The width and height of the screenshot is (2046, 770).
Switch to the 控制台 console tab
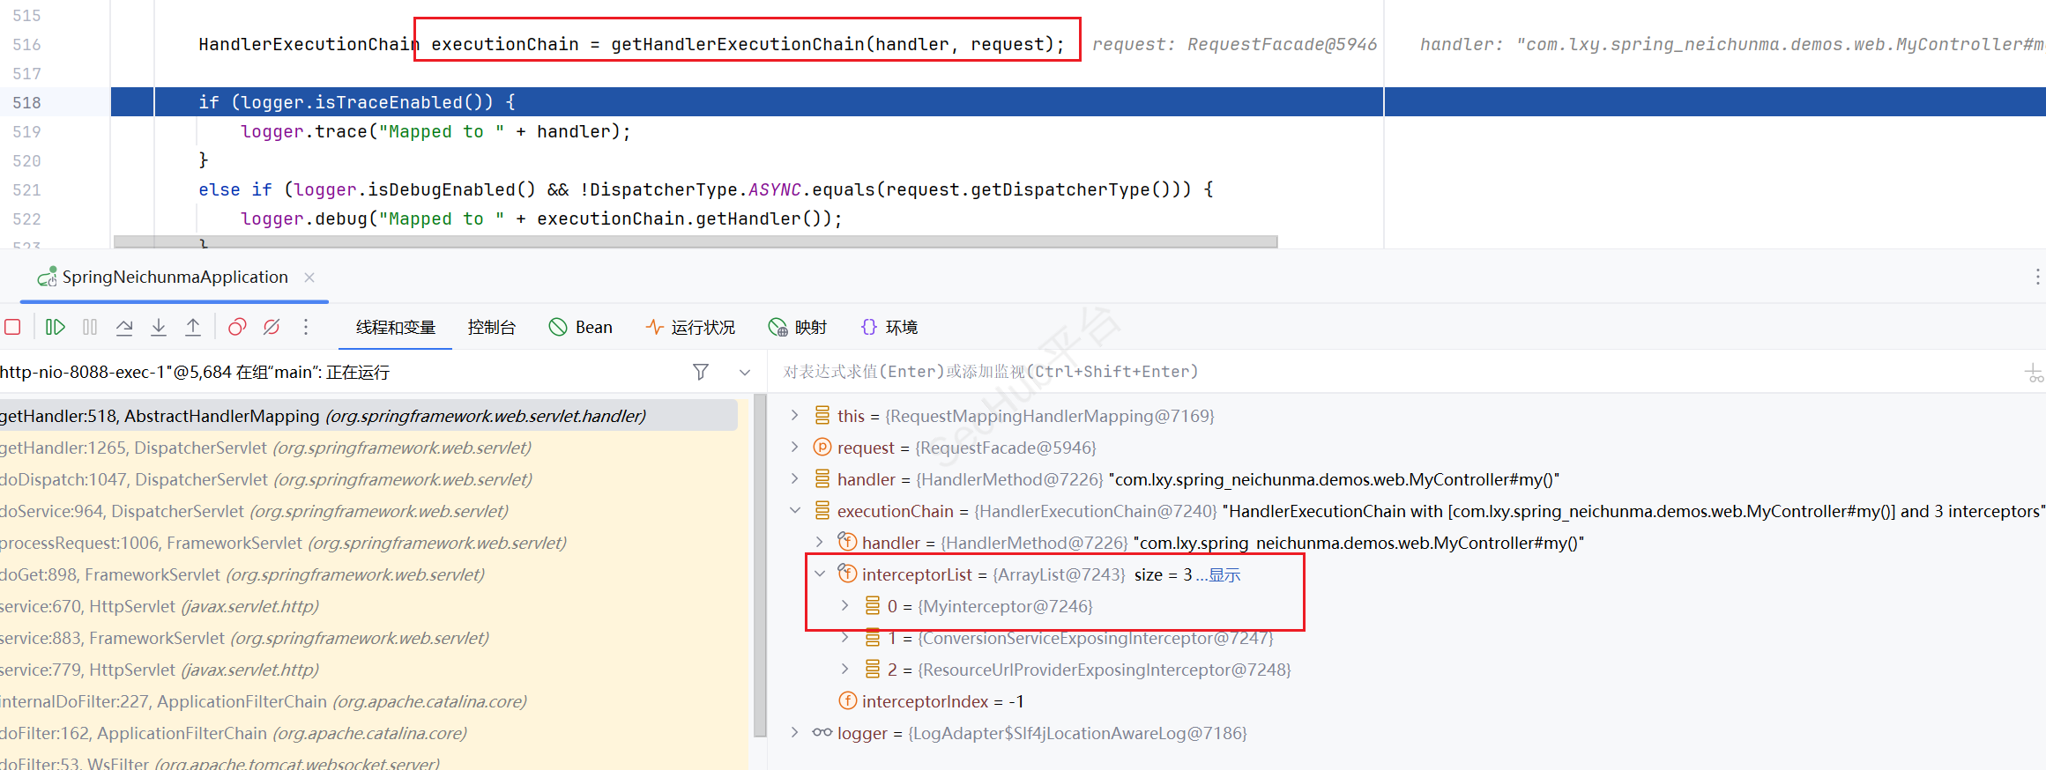(x=491, y=327)
